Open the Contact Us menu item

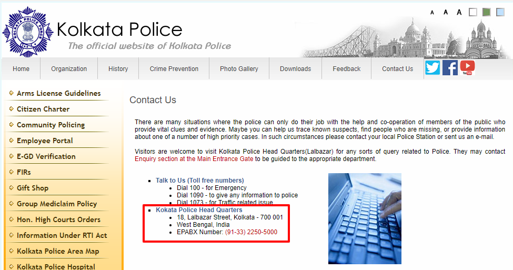pos(398,69)
